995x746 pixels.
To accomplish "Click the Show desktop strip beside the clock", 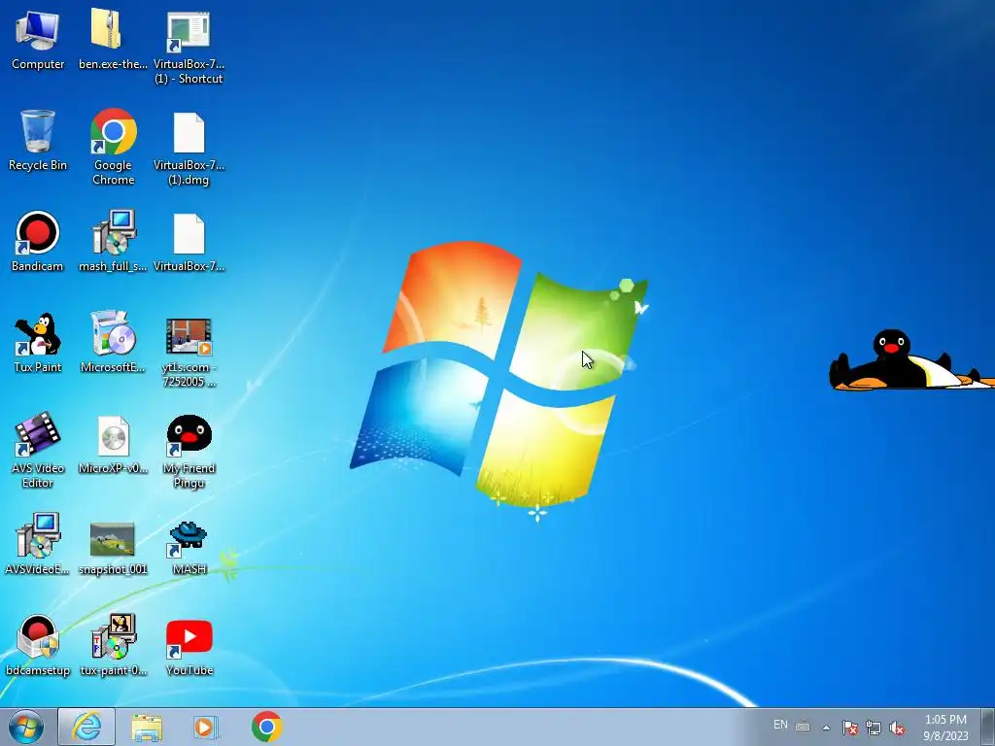I will pyautogui.click(x=988, y=727).
